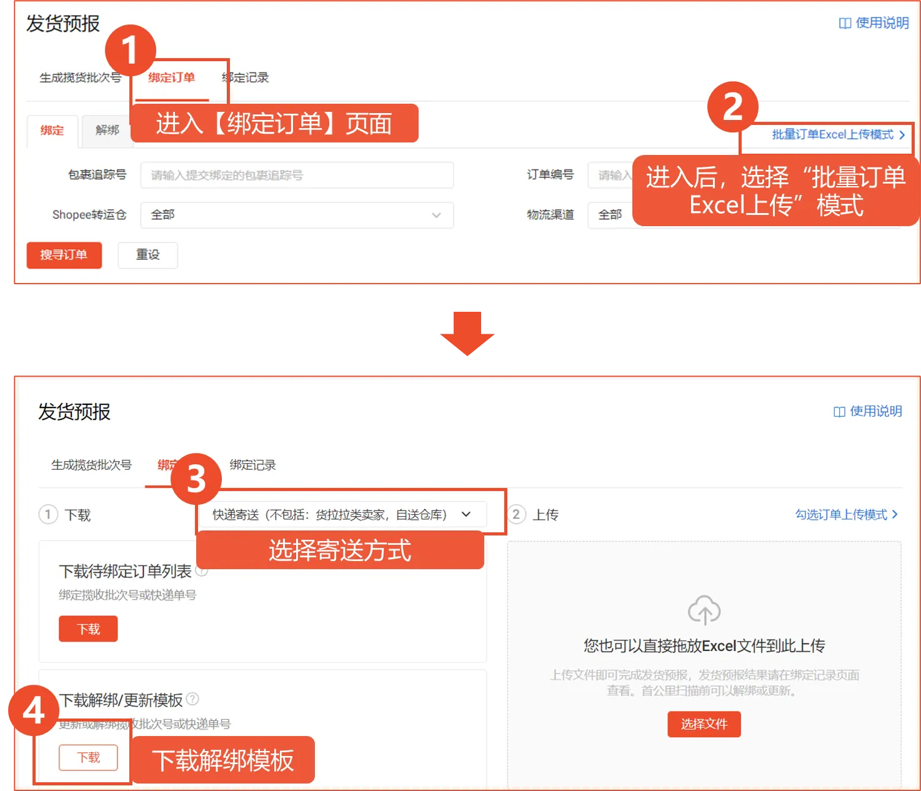This screenshot has width=921, height=791.
Task: Click the 包裹追踪号 input field
Action: pyautogui.click(x=297, y=175)
